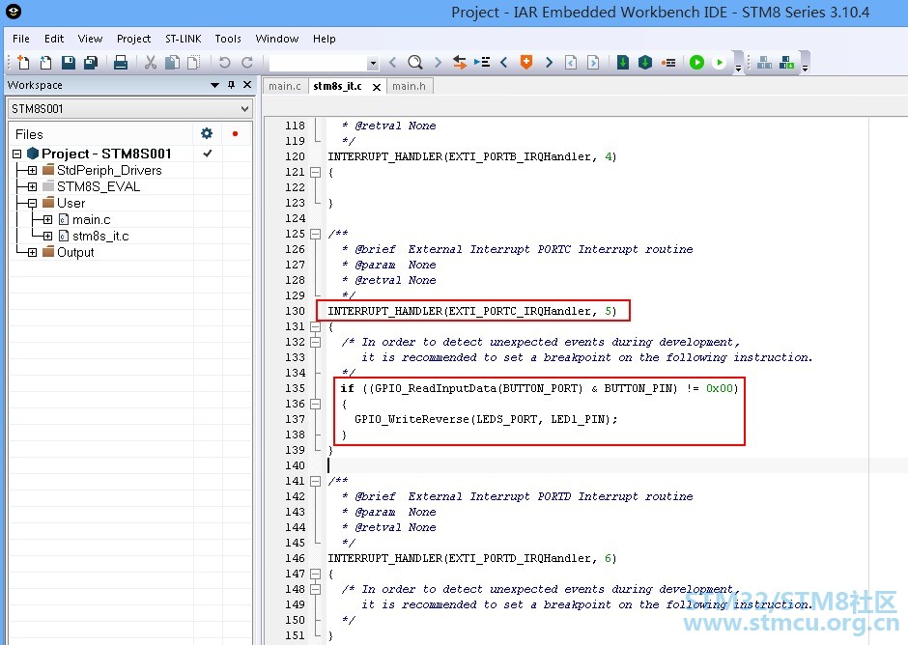This screenshot has width=908, height=645.
Task: Open the Window menu
Action: click(x=277, y=39)
